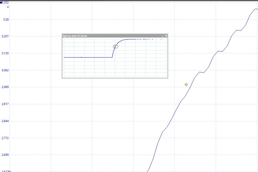Click the 3.135 axis value

[5, 53]
